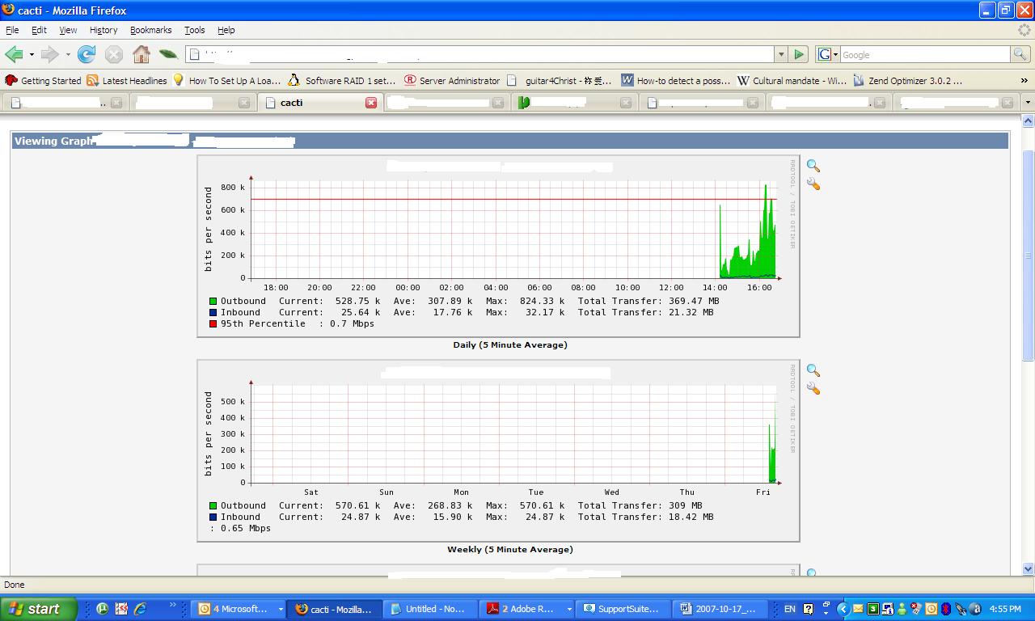
Task: Reload the cacti page
Action: point(87,54)
